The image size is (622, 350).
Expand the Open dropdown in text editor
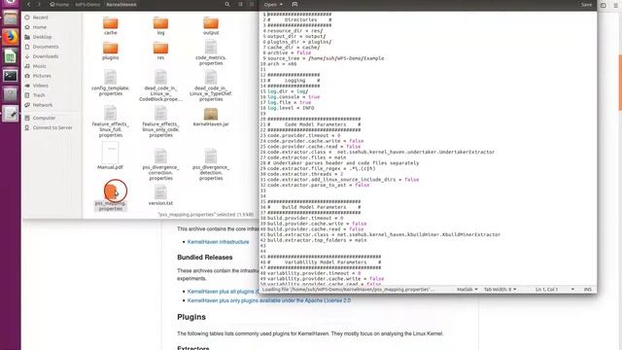[273, 4]
